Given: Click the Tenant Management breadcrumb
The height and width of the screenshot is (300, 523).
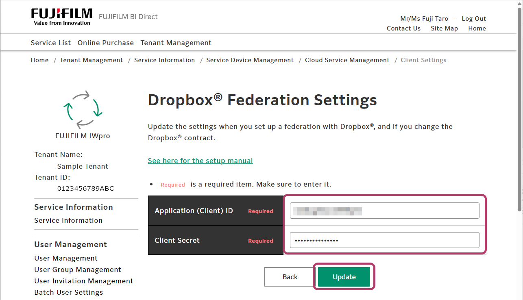Looking at the screenshot, I should pyautogui.click(x=92, y=60).
